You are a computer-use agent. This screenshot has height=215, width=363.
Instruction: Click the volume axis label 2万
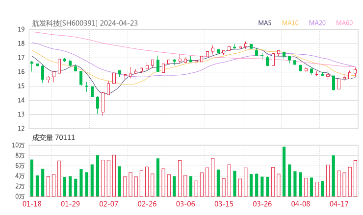(20, 186)
